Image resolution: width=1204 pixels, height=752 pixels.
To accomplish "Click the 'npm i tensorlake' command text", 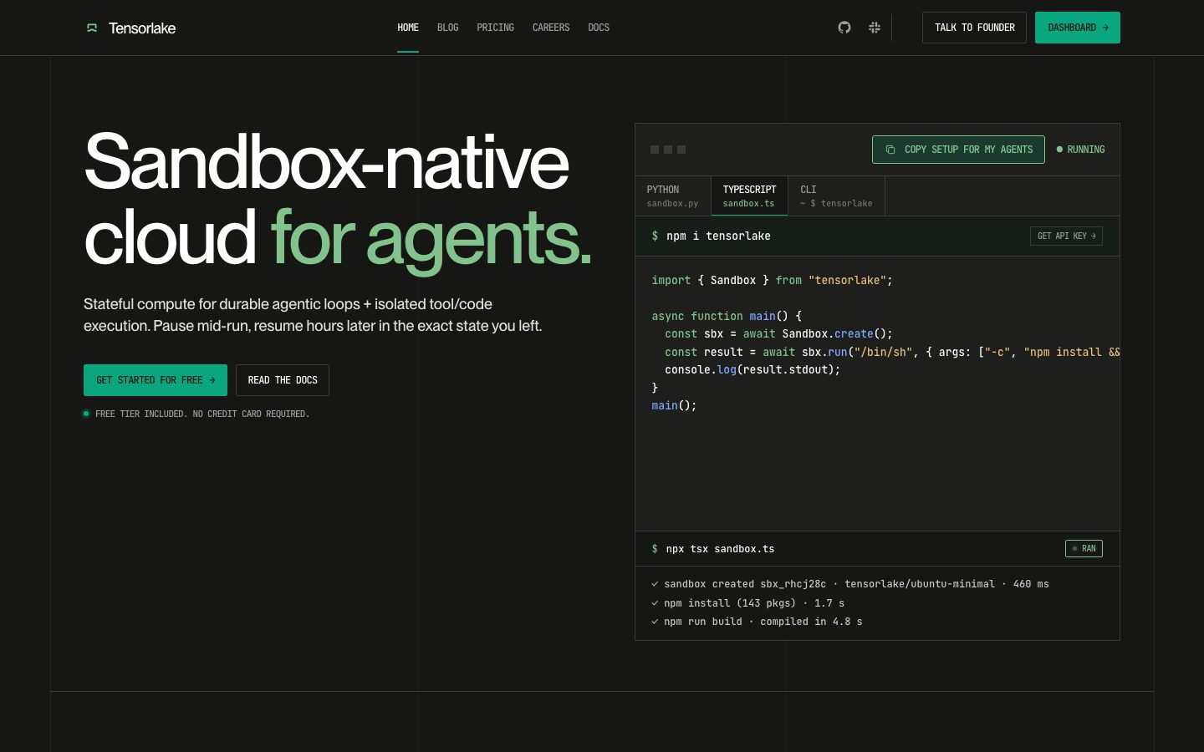I will pos(718,236).
